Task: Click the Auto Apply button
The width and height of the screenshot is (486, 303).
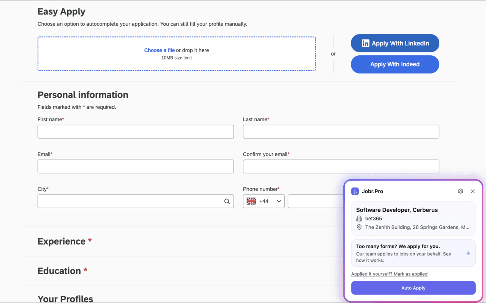Action: [413, 288]
